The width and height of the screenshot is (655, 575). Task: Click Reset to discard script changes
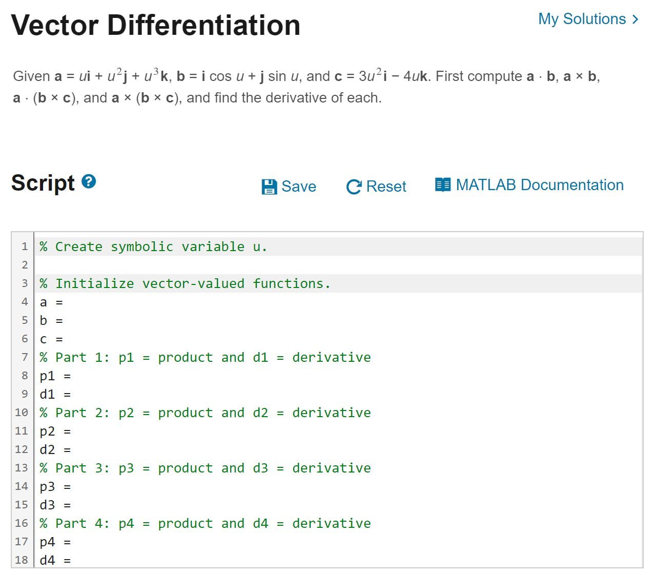pos(385,187)
